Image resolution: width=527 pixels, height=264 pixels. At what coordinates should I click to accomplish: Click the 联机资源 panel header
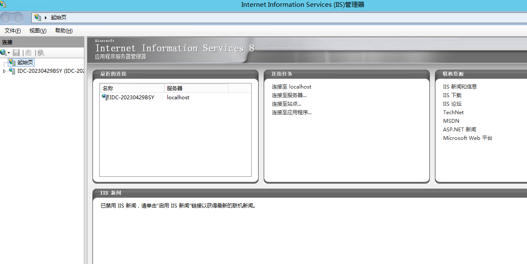(481, 74)
